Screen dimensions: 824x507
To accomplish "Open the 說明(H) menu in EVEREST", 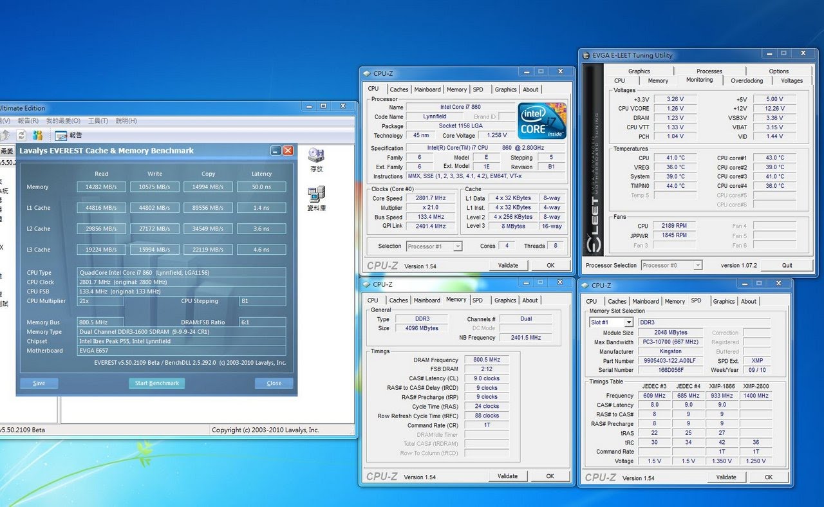I will pyautogui.click(x=126, y=120).
